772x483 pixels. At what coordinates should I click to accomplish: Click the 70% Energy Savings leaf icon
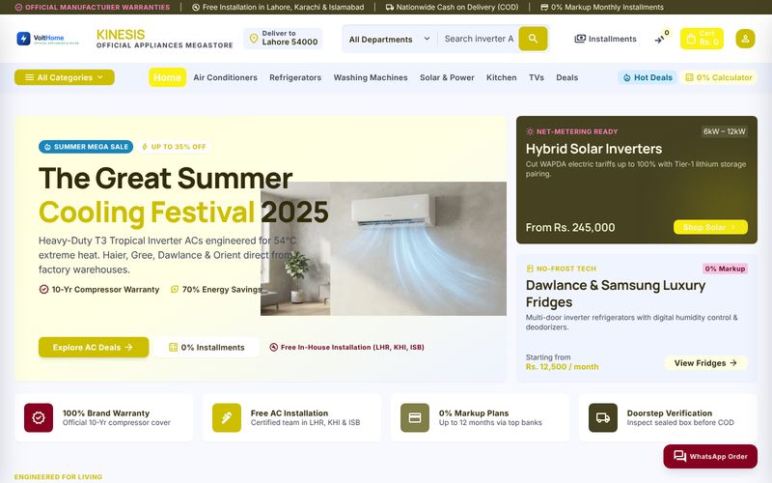[x=175, y=289]
